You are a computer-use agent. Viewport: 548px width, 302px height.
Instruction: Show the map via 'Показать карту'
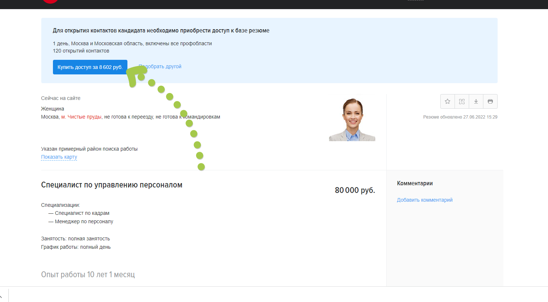point(59,157)
